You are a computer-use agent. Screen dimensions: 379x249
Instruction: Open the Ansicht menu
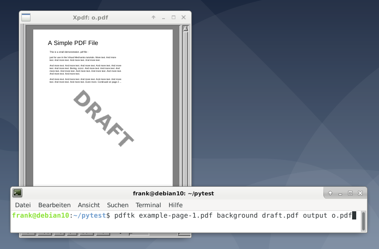(89, 205)
